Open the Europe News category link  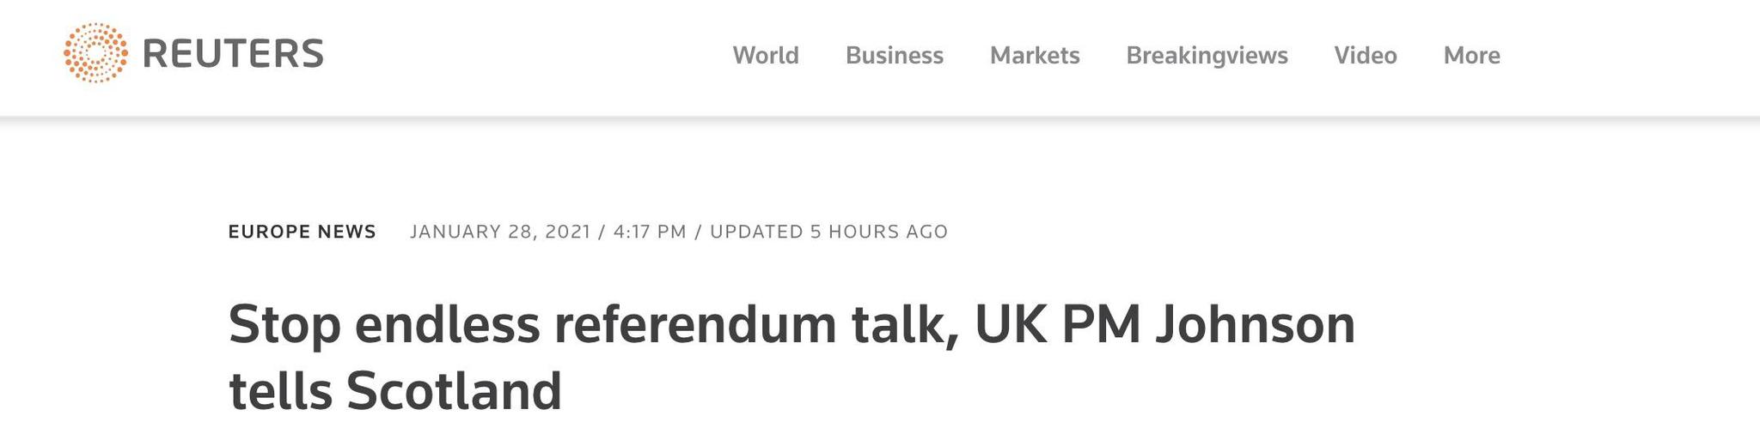[302, 232]
